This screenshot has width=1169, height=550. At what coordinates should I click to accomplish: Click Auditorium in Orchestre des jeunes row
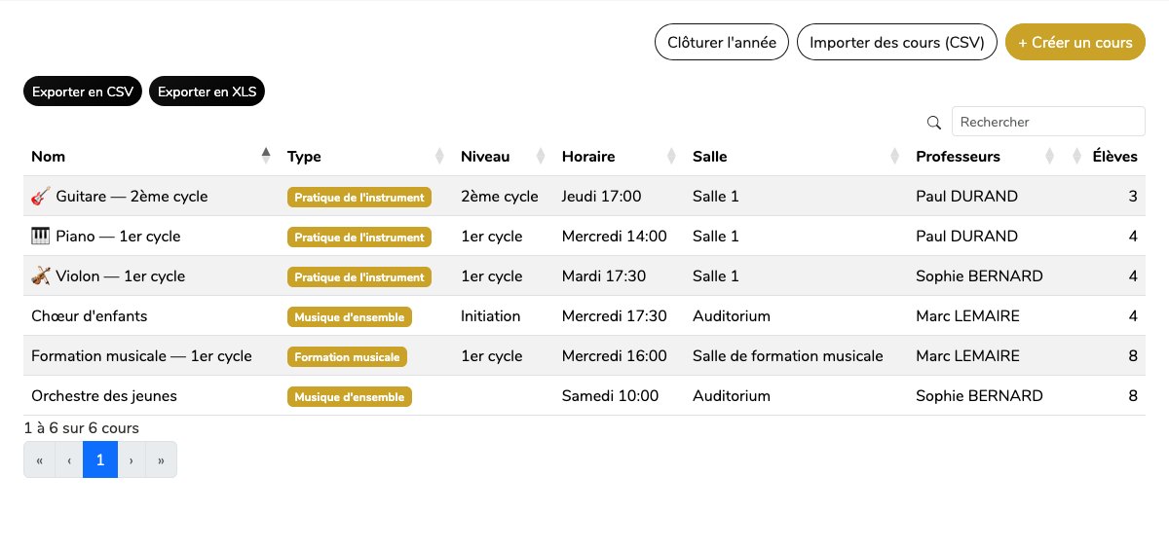pyautogui.click(x=732, y=396)
